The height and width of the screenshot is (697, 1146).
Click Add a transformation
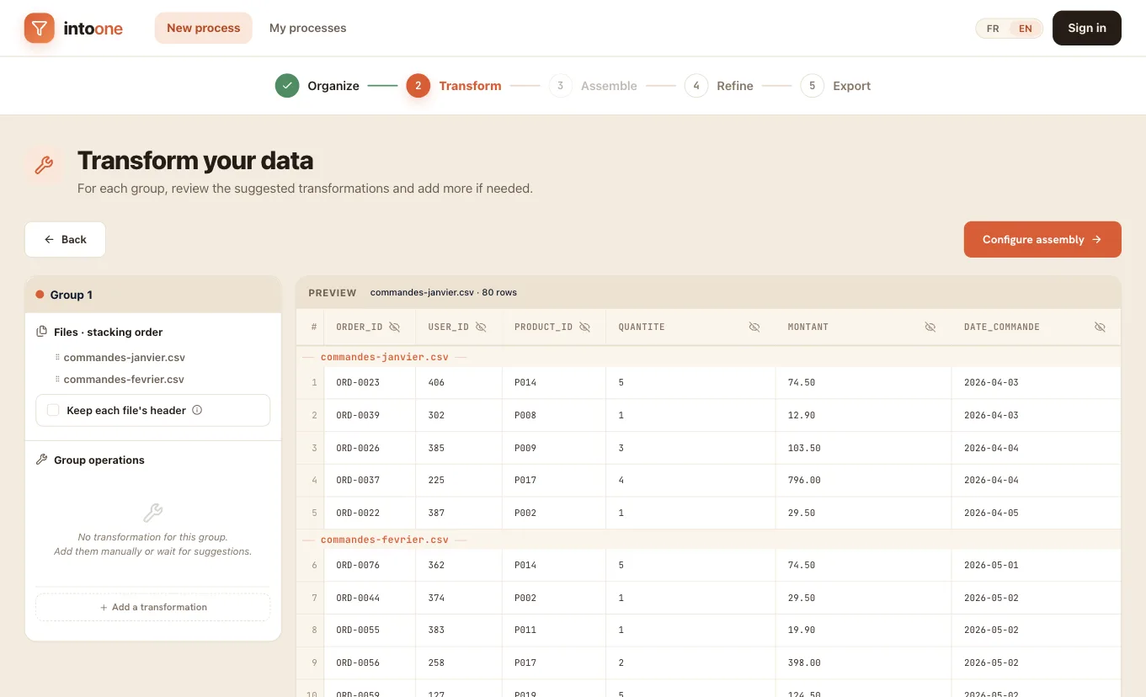tap(152, 607)
